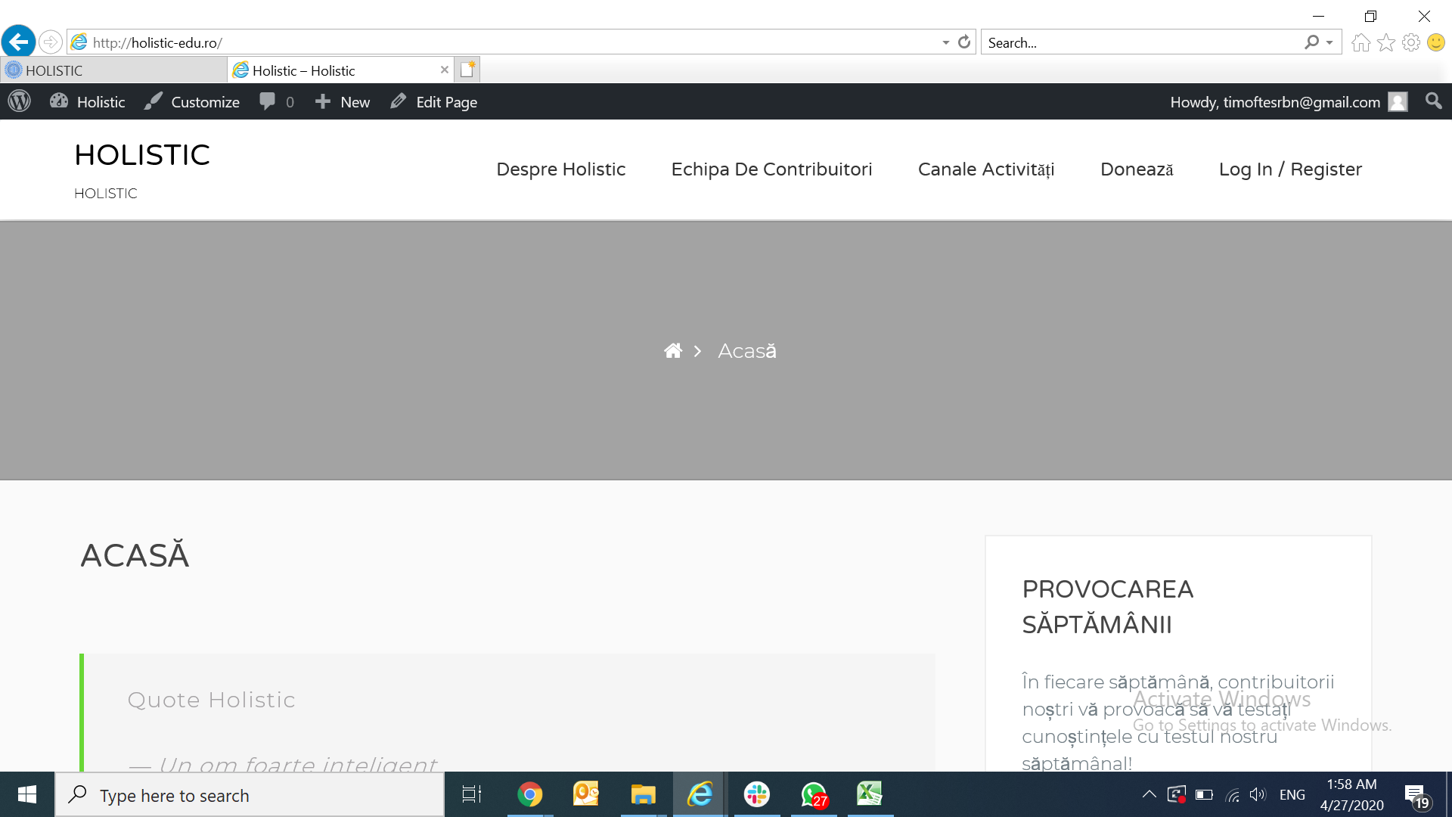Viewport: 1452px width, 817px height.
Task: Click the browser back arrow button
Action: coord(19,42)
